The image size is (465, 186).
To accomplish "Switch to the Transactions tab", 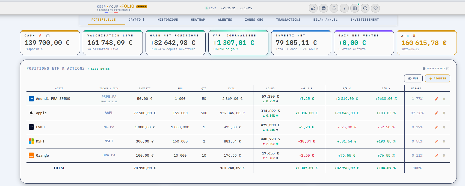I will (288, 20).
